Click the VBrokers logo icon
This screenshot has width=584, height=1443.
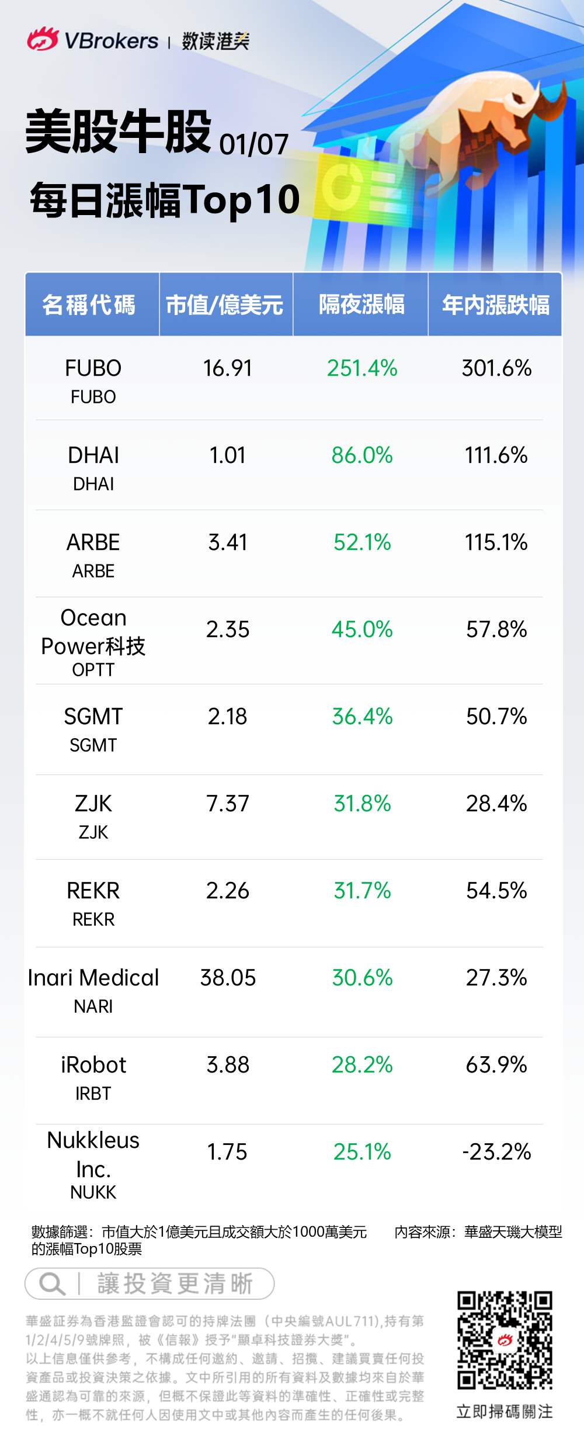point(42,40)
